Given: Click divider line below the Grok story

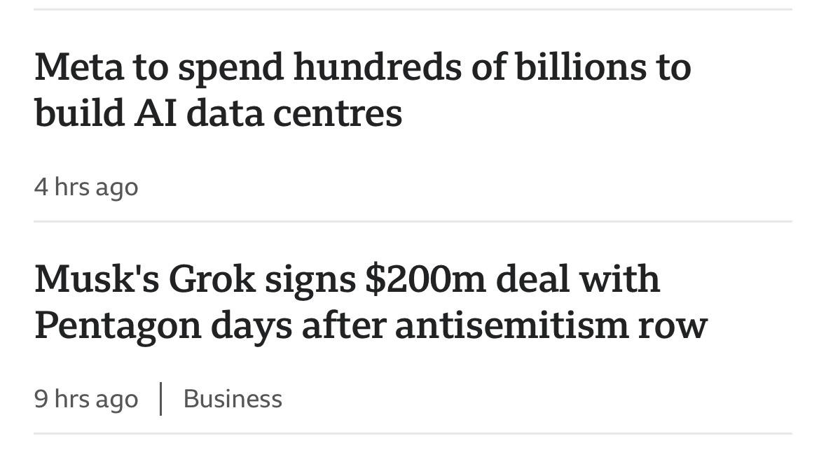Looking at the screenshot, I should [x=413, y=434].
